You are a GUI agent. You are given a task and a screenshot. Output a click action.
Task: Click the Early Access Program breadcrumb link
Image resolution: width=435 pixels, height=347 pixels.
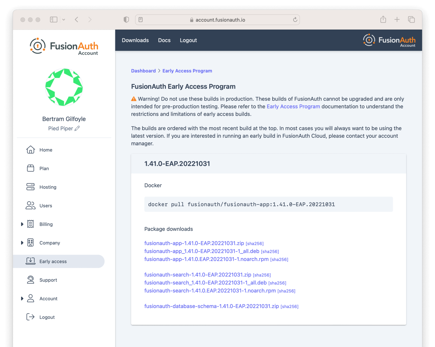[187, 71]
